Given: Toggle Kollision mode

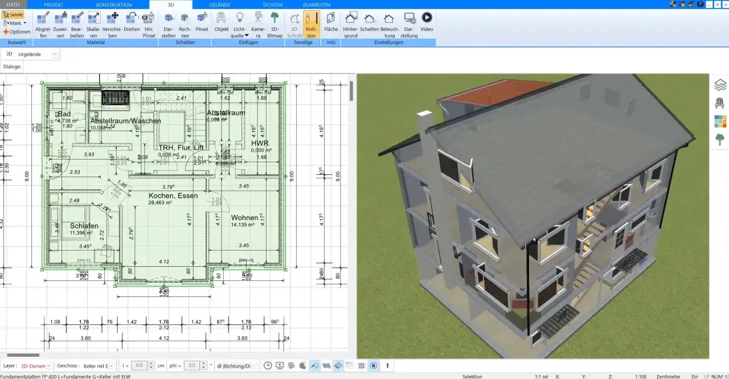Looking at the screenshot, I should [311, 25].
